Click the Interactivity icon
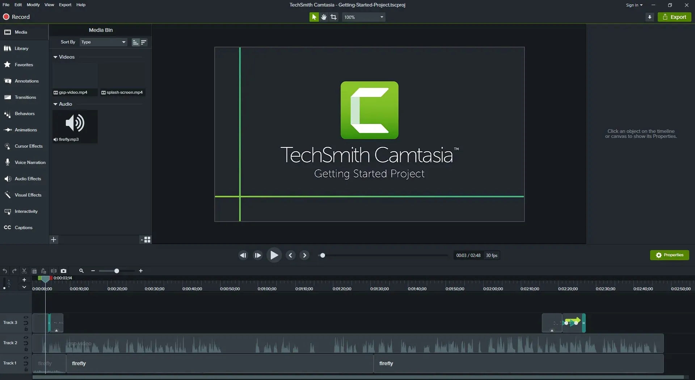The width and height of the screenshot is (695, 380). click(x=8, y=211)
